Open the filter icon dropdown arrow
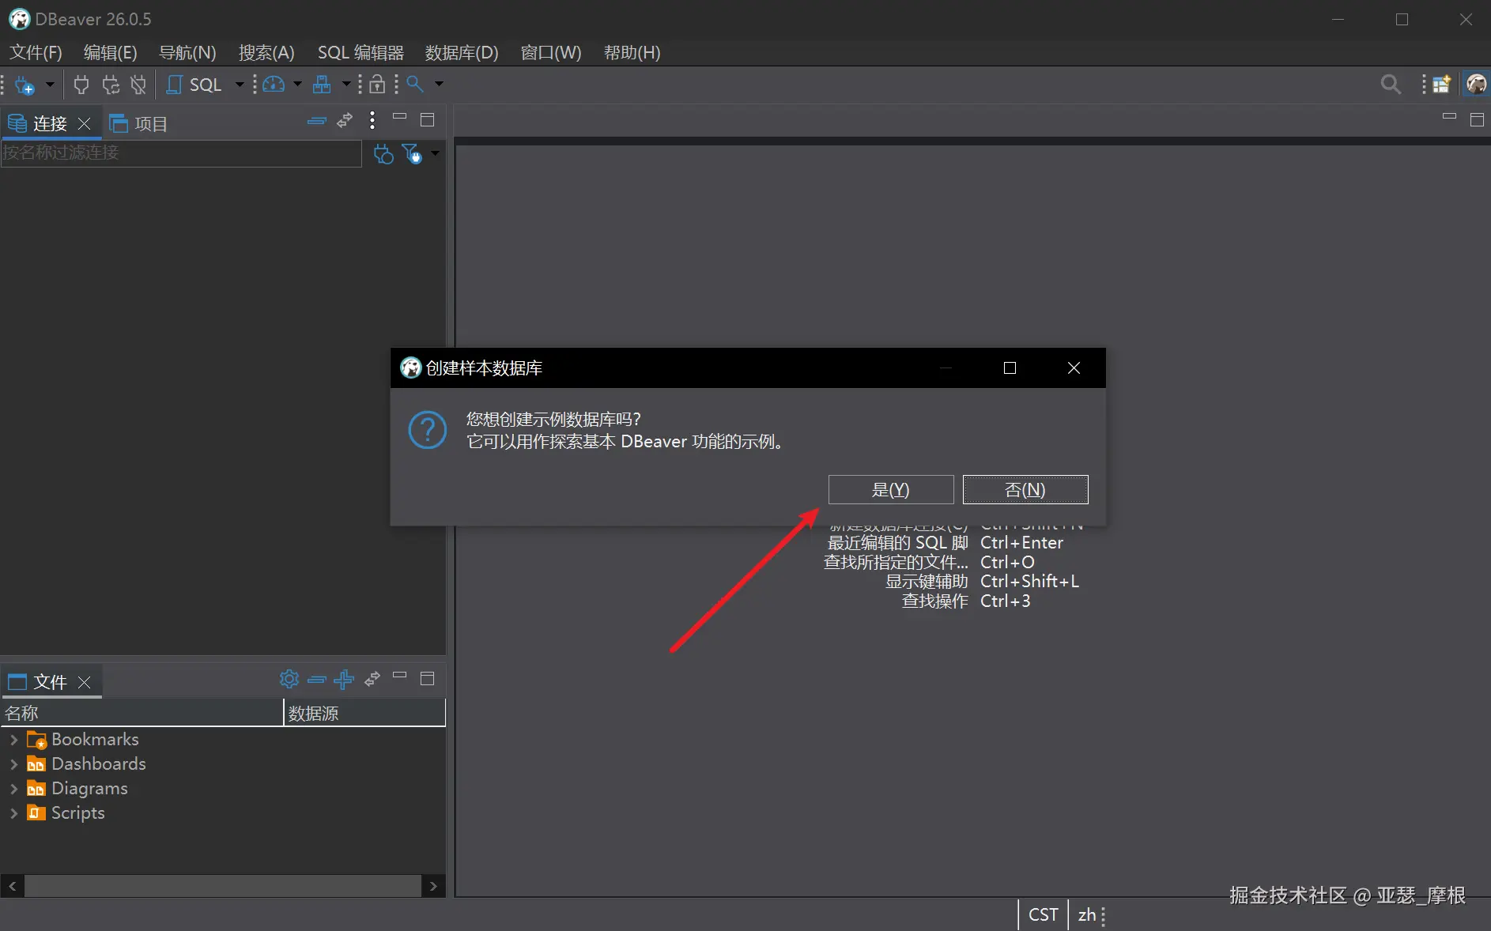The width and height of the screenshot is (1491, 931). [435, 153]
